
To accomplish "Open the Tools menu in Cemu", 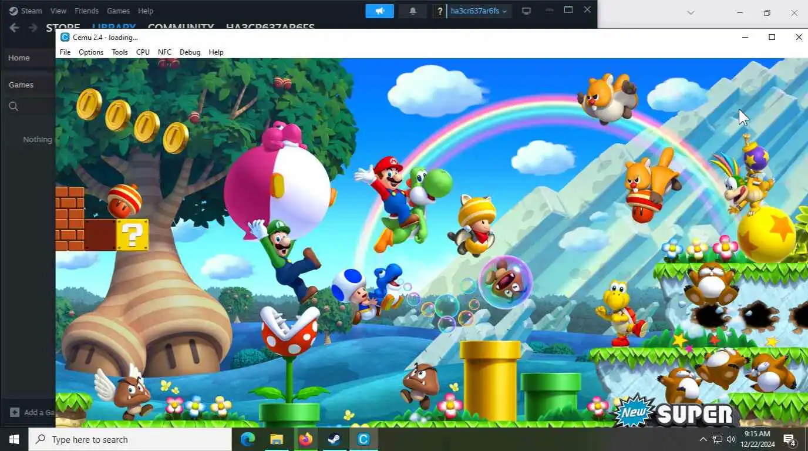I will click(120, 52).
